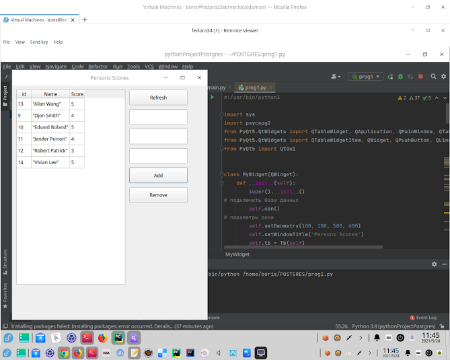Viewport: 450px width, 360px height.
Task: Open qBittorrent icon in lower taskbar
Action: tap(120, 353)
